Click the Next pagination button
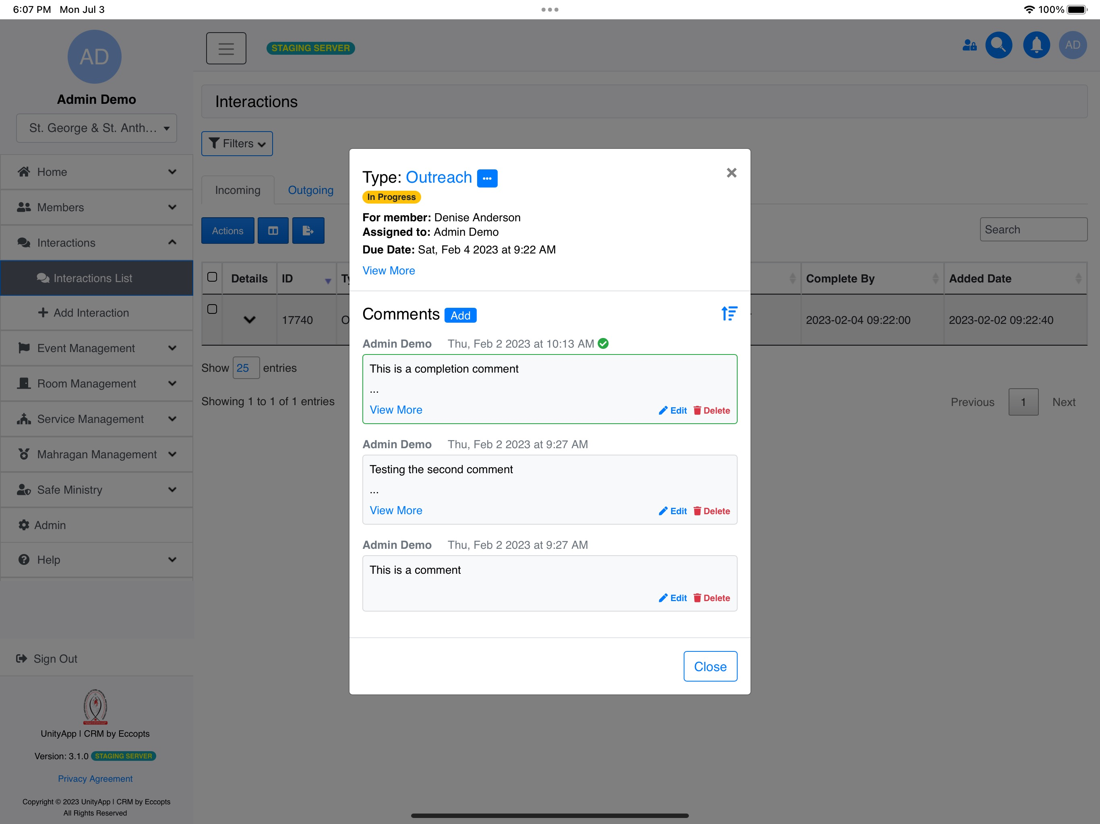Image resolution: width=1100 pixels, height=824 pixels. (x=1064, y=402)
